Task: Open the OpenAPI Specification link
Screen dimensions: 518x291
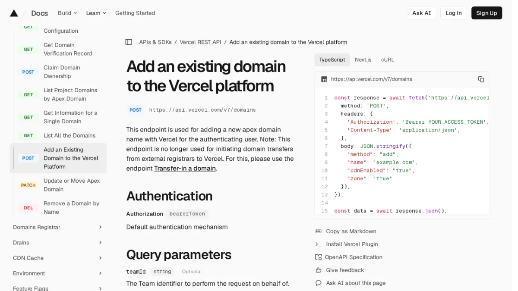Action: point(354,257)
